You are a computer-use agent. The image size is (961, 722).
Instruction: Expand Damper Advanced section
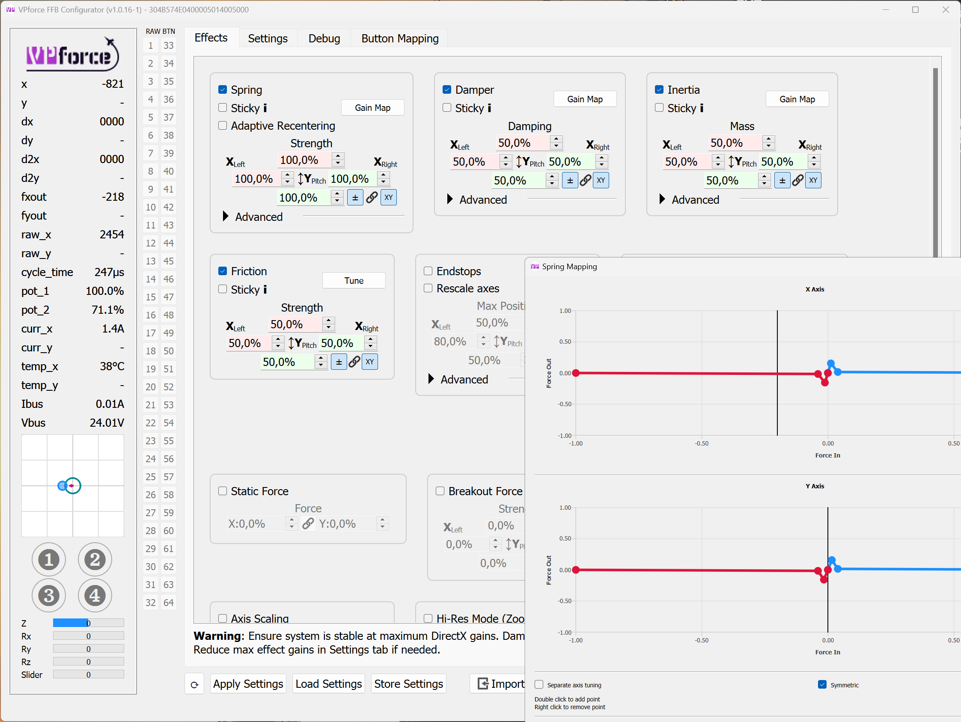(x=450, y=199)
